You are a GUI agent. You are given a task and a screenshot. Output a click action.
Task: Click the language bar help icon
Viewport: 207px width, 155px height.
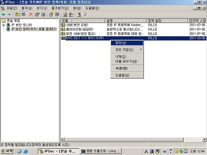pos(164,151)
